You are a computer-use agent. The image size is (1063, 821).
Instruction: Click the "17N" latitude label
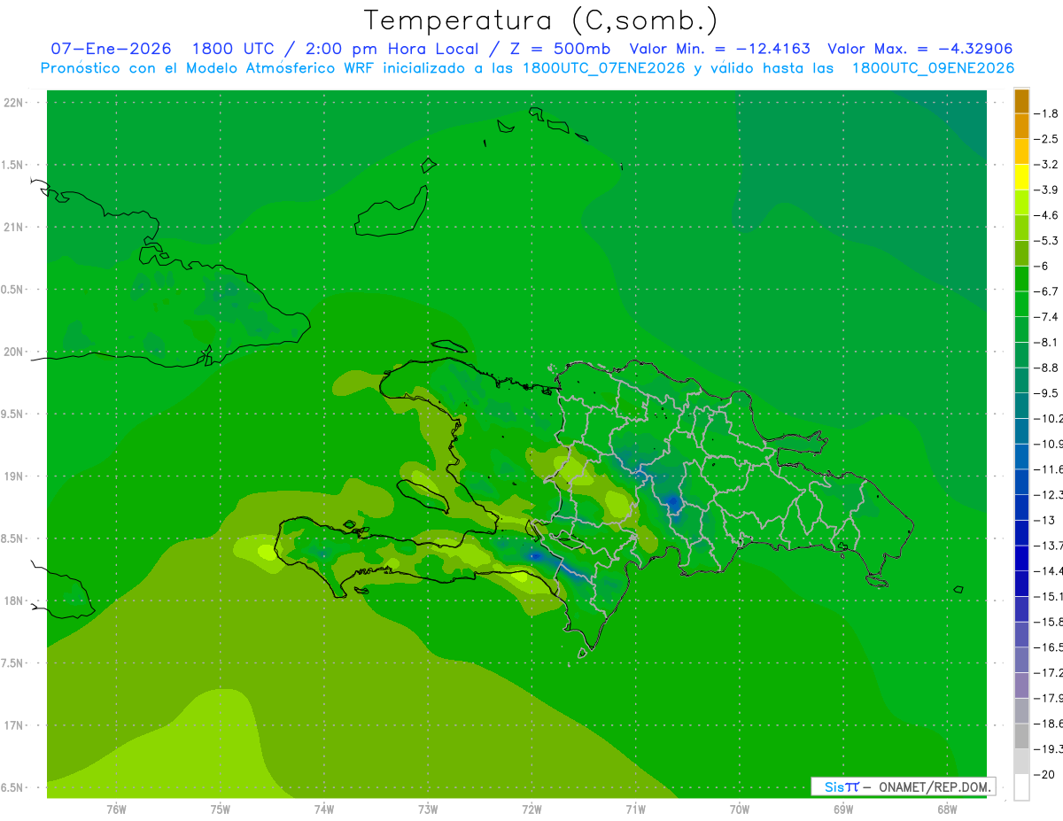point(14,725)
